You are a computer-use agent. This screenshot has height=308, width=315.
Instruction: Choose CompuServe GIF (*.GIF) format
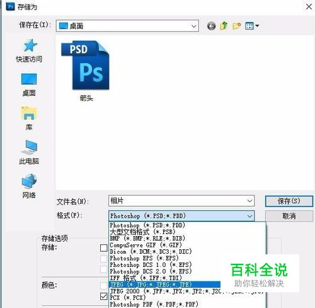187,245
